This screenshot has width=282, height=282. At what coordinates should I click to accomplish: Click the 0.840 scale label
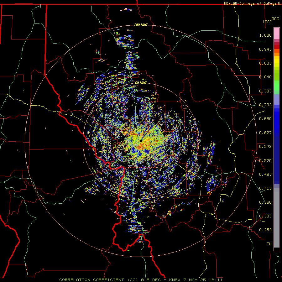(x=265, y=77)
